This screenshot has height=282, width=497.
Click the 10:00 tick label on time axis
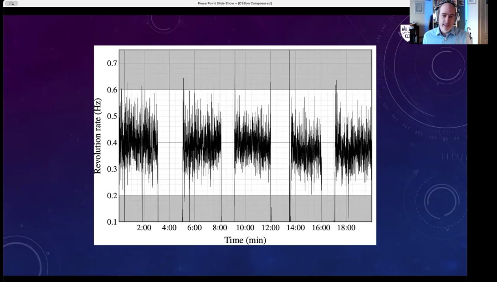245,228
